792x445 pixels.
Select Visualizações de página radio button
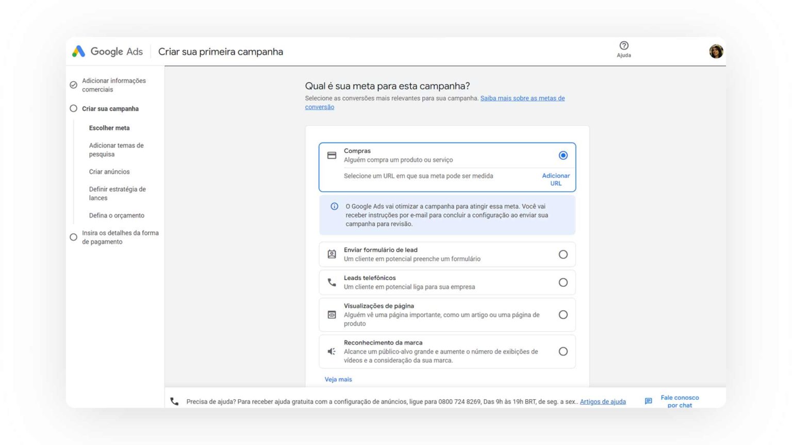563,315
